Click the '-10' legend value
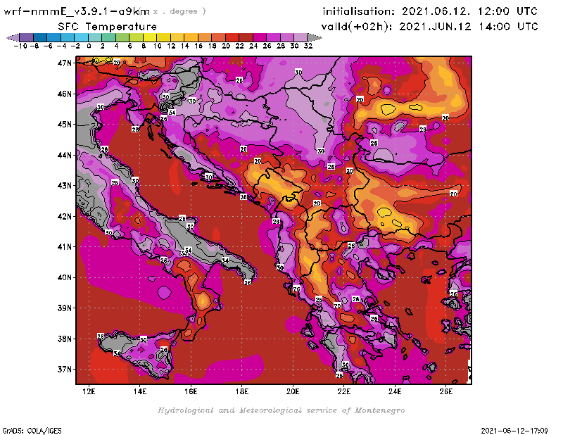 click(20, 46)
